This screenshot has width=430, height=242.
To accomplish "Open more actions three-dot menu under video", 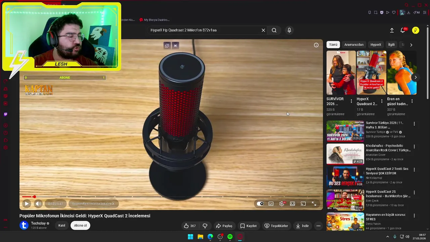I will pos(318,226).
